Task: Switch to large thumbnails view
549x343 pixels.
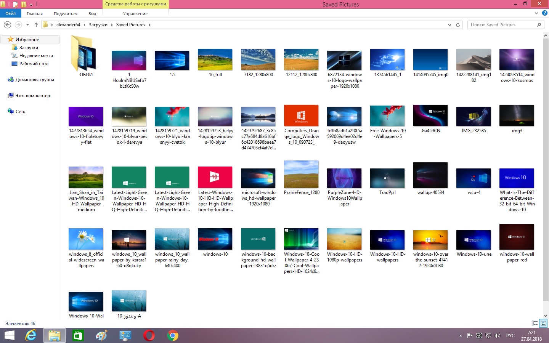Action: click(x=543, y=323)
